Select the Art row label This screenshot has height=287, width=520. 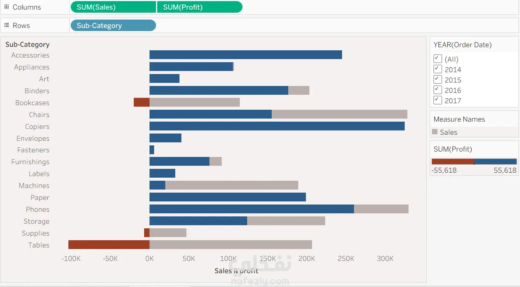[44, 79]
